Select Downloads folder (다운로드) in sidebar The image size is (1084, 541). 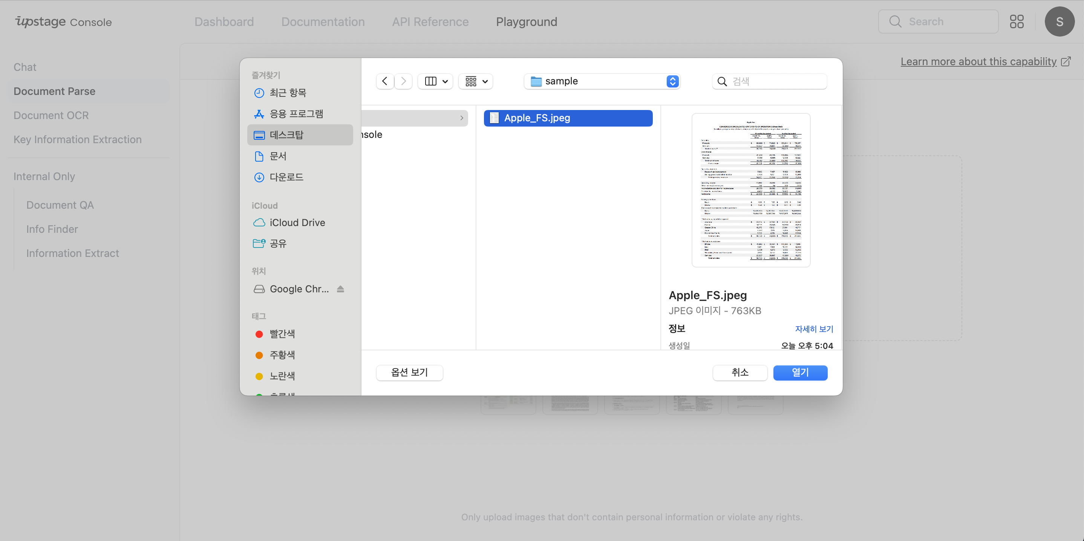286,177
